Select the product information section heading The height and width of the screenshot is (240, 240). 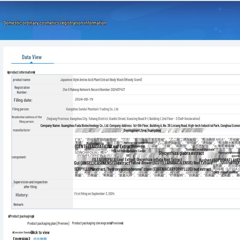tap(21, 72)
